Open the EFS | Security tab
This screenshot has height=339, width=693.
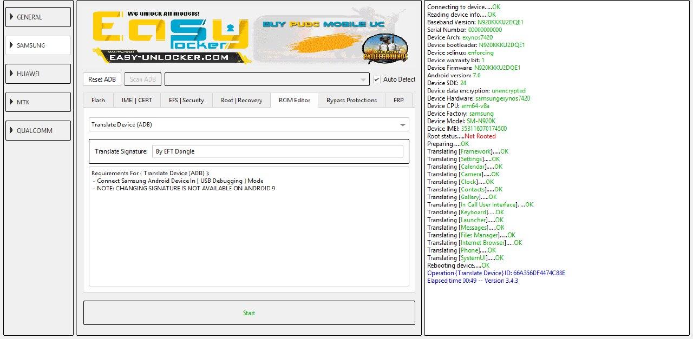[x=186, y=100]
